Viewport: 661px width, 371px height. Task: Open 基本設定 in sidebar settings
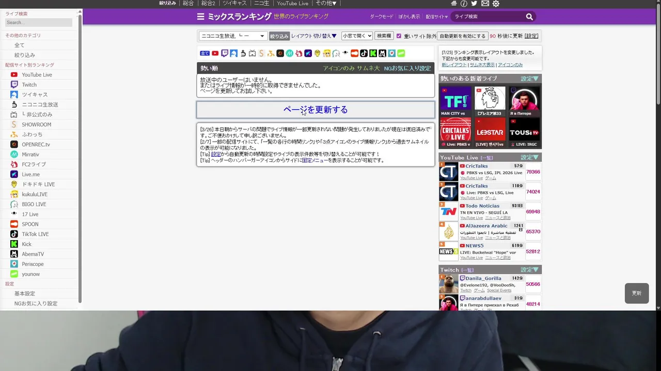pos(25,294)
